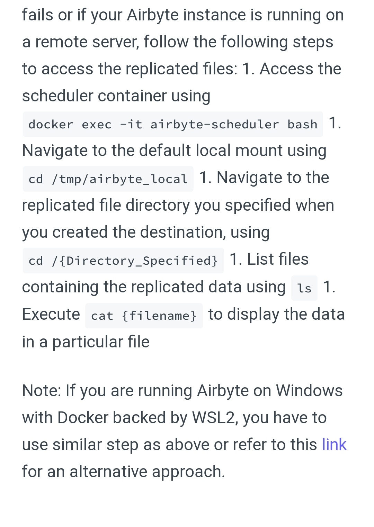Open the 'link' hyperlink for alternative approach

(x=334, y=445)
